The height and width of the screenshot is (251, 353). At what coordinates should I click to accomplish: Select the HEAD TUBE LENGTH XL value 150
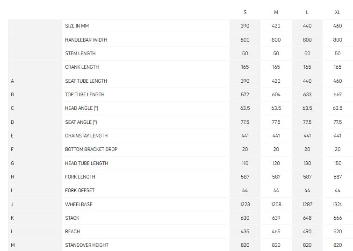pos(338,163)
